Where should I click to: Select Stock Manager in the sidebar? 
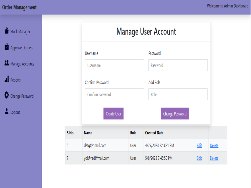(x=20, y=31)
